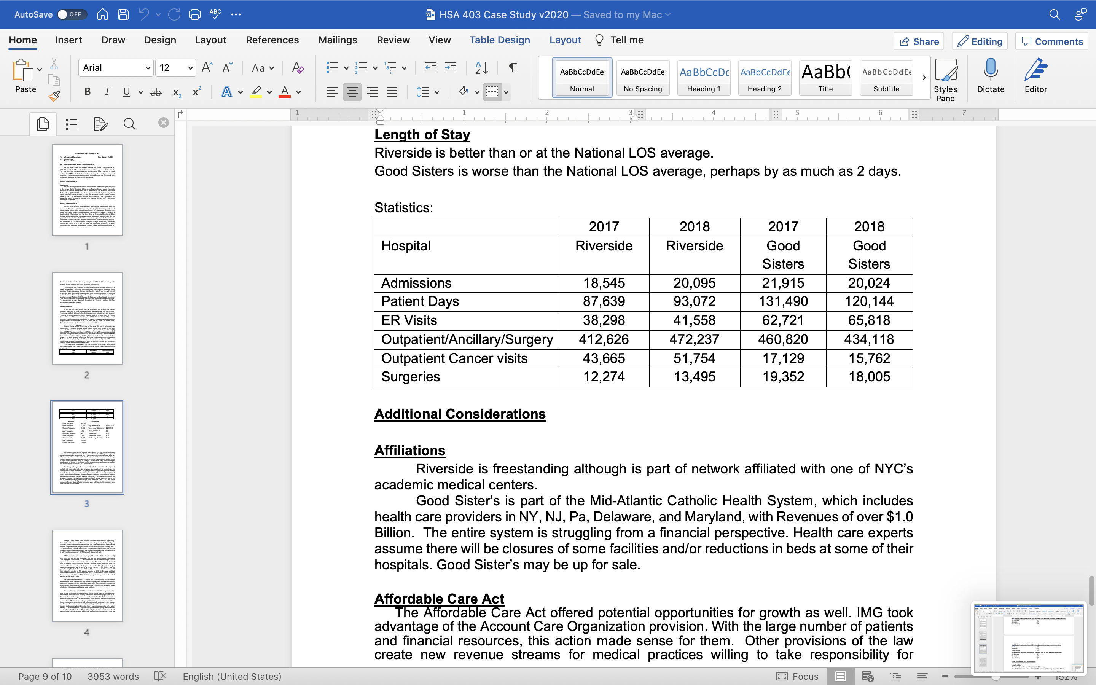Undo the last action
The width and height of the screenshot is (1096, 685).
coord(144,14)
